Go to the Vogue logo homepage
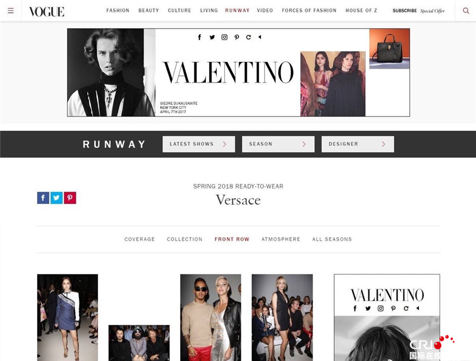 [47, 12]
